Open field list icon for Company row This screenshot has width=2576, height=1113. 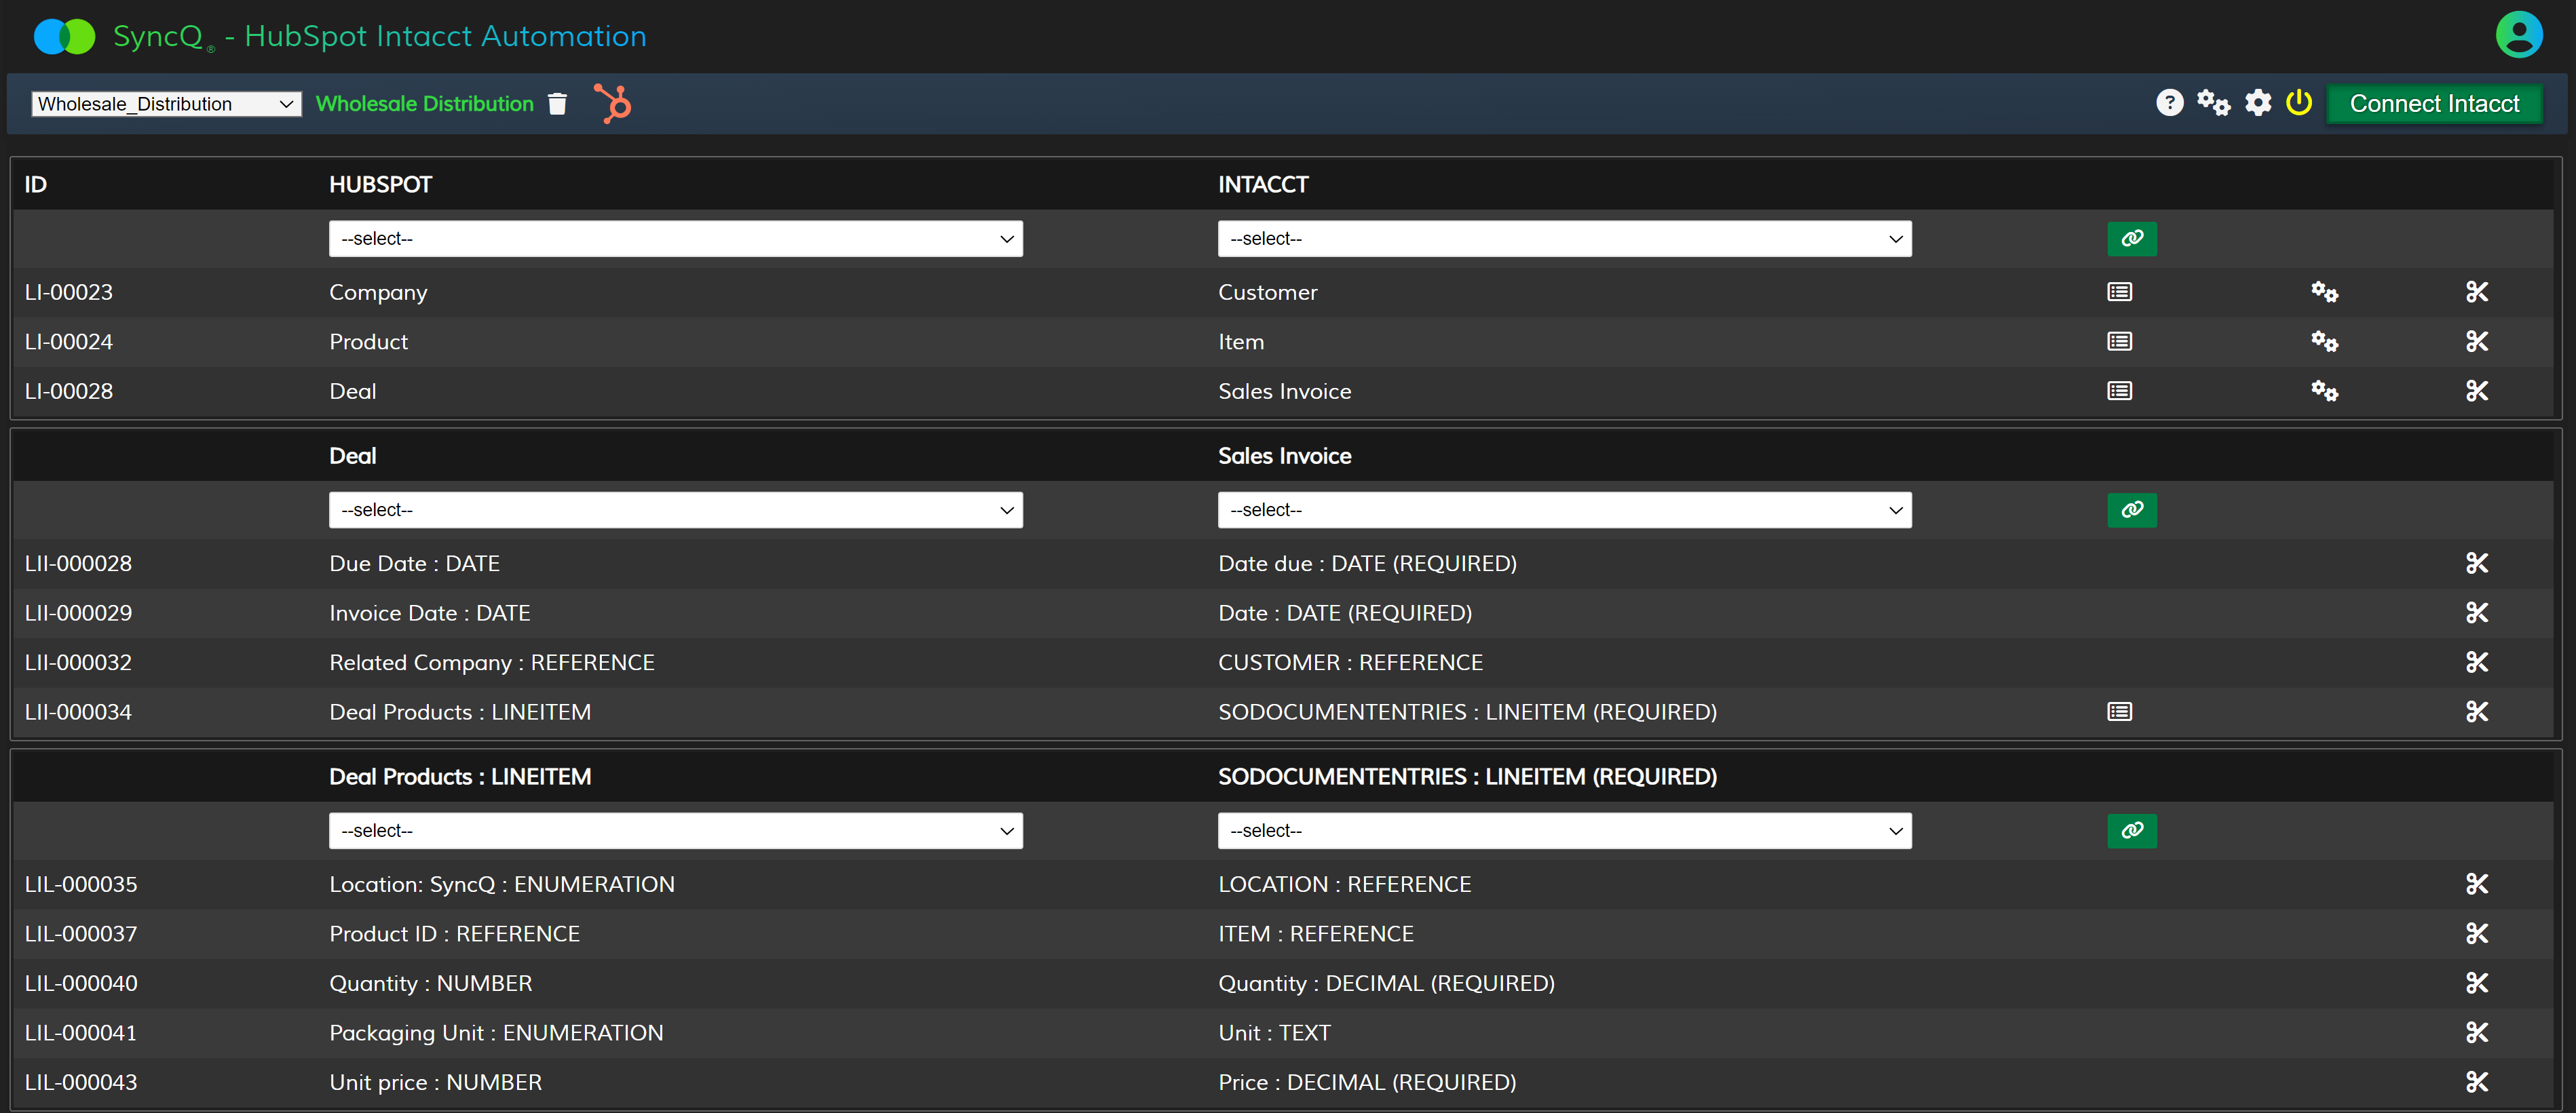click(x=2119, y=293)
